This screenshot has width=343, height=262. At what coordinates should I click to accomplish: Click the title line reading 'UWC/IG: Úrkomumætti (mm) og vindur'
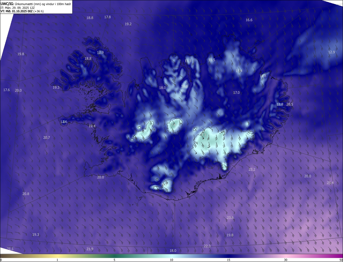click(x=36, y=4)
